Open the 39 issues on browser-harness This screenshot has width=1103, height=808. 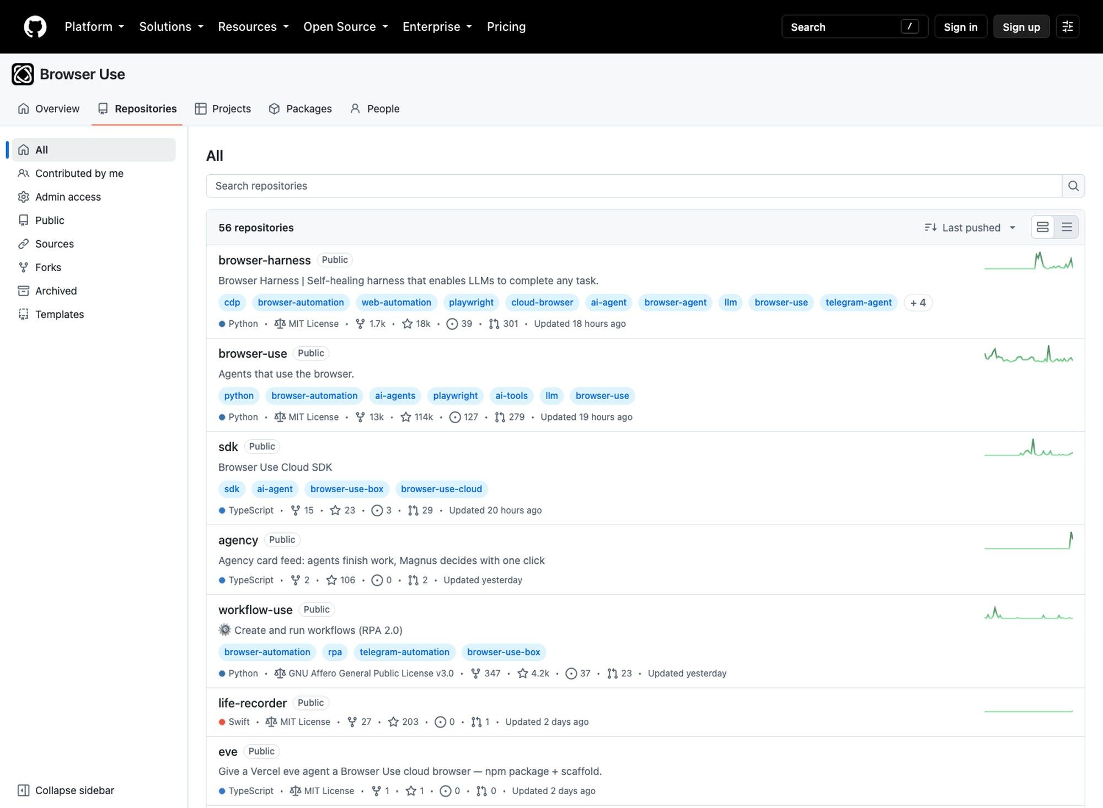(x=459, y=324)
